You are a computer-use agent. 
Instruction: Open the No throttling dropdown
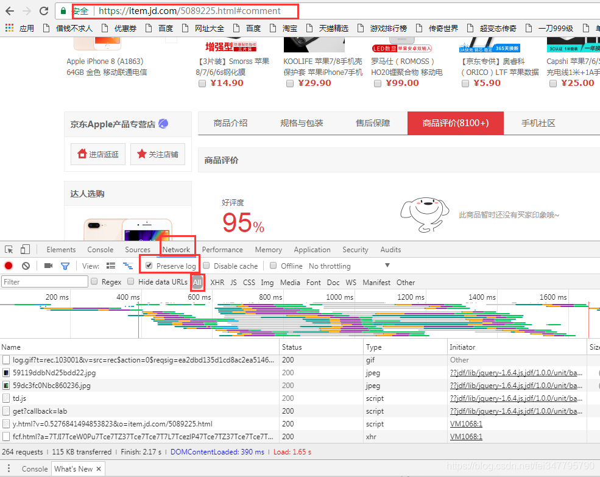coord(350,266)
